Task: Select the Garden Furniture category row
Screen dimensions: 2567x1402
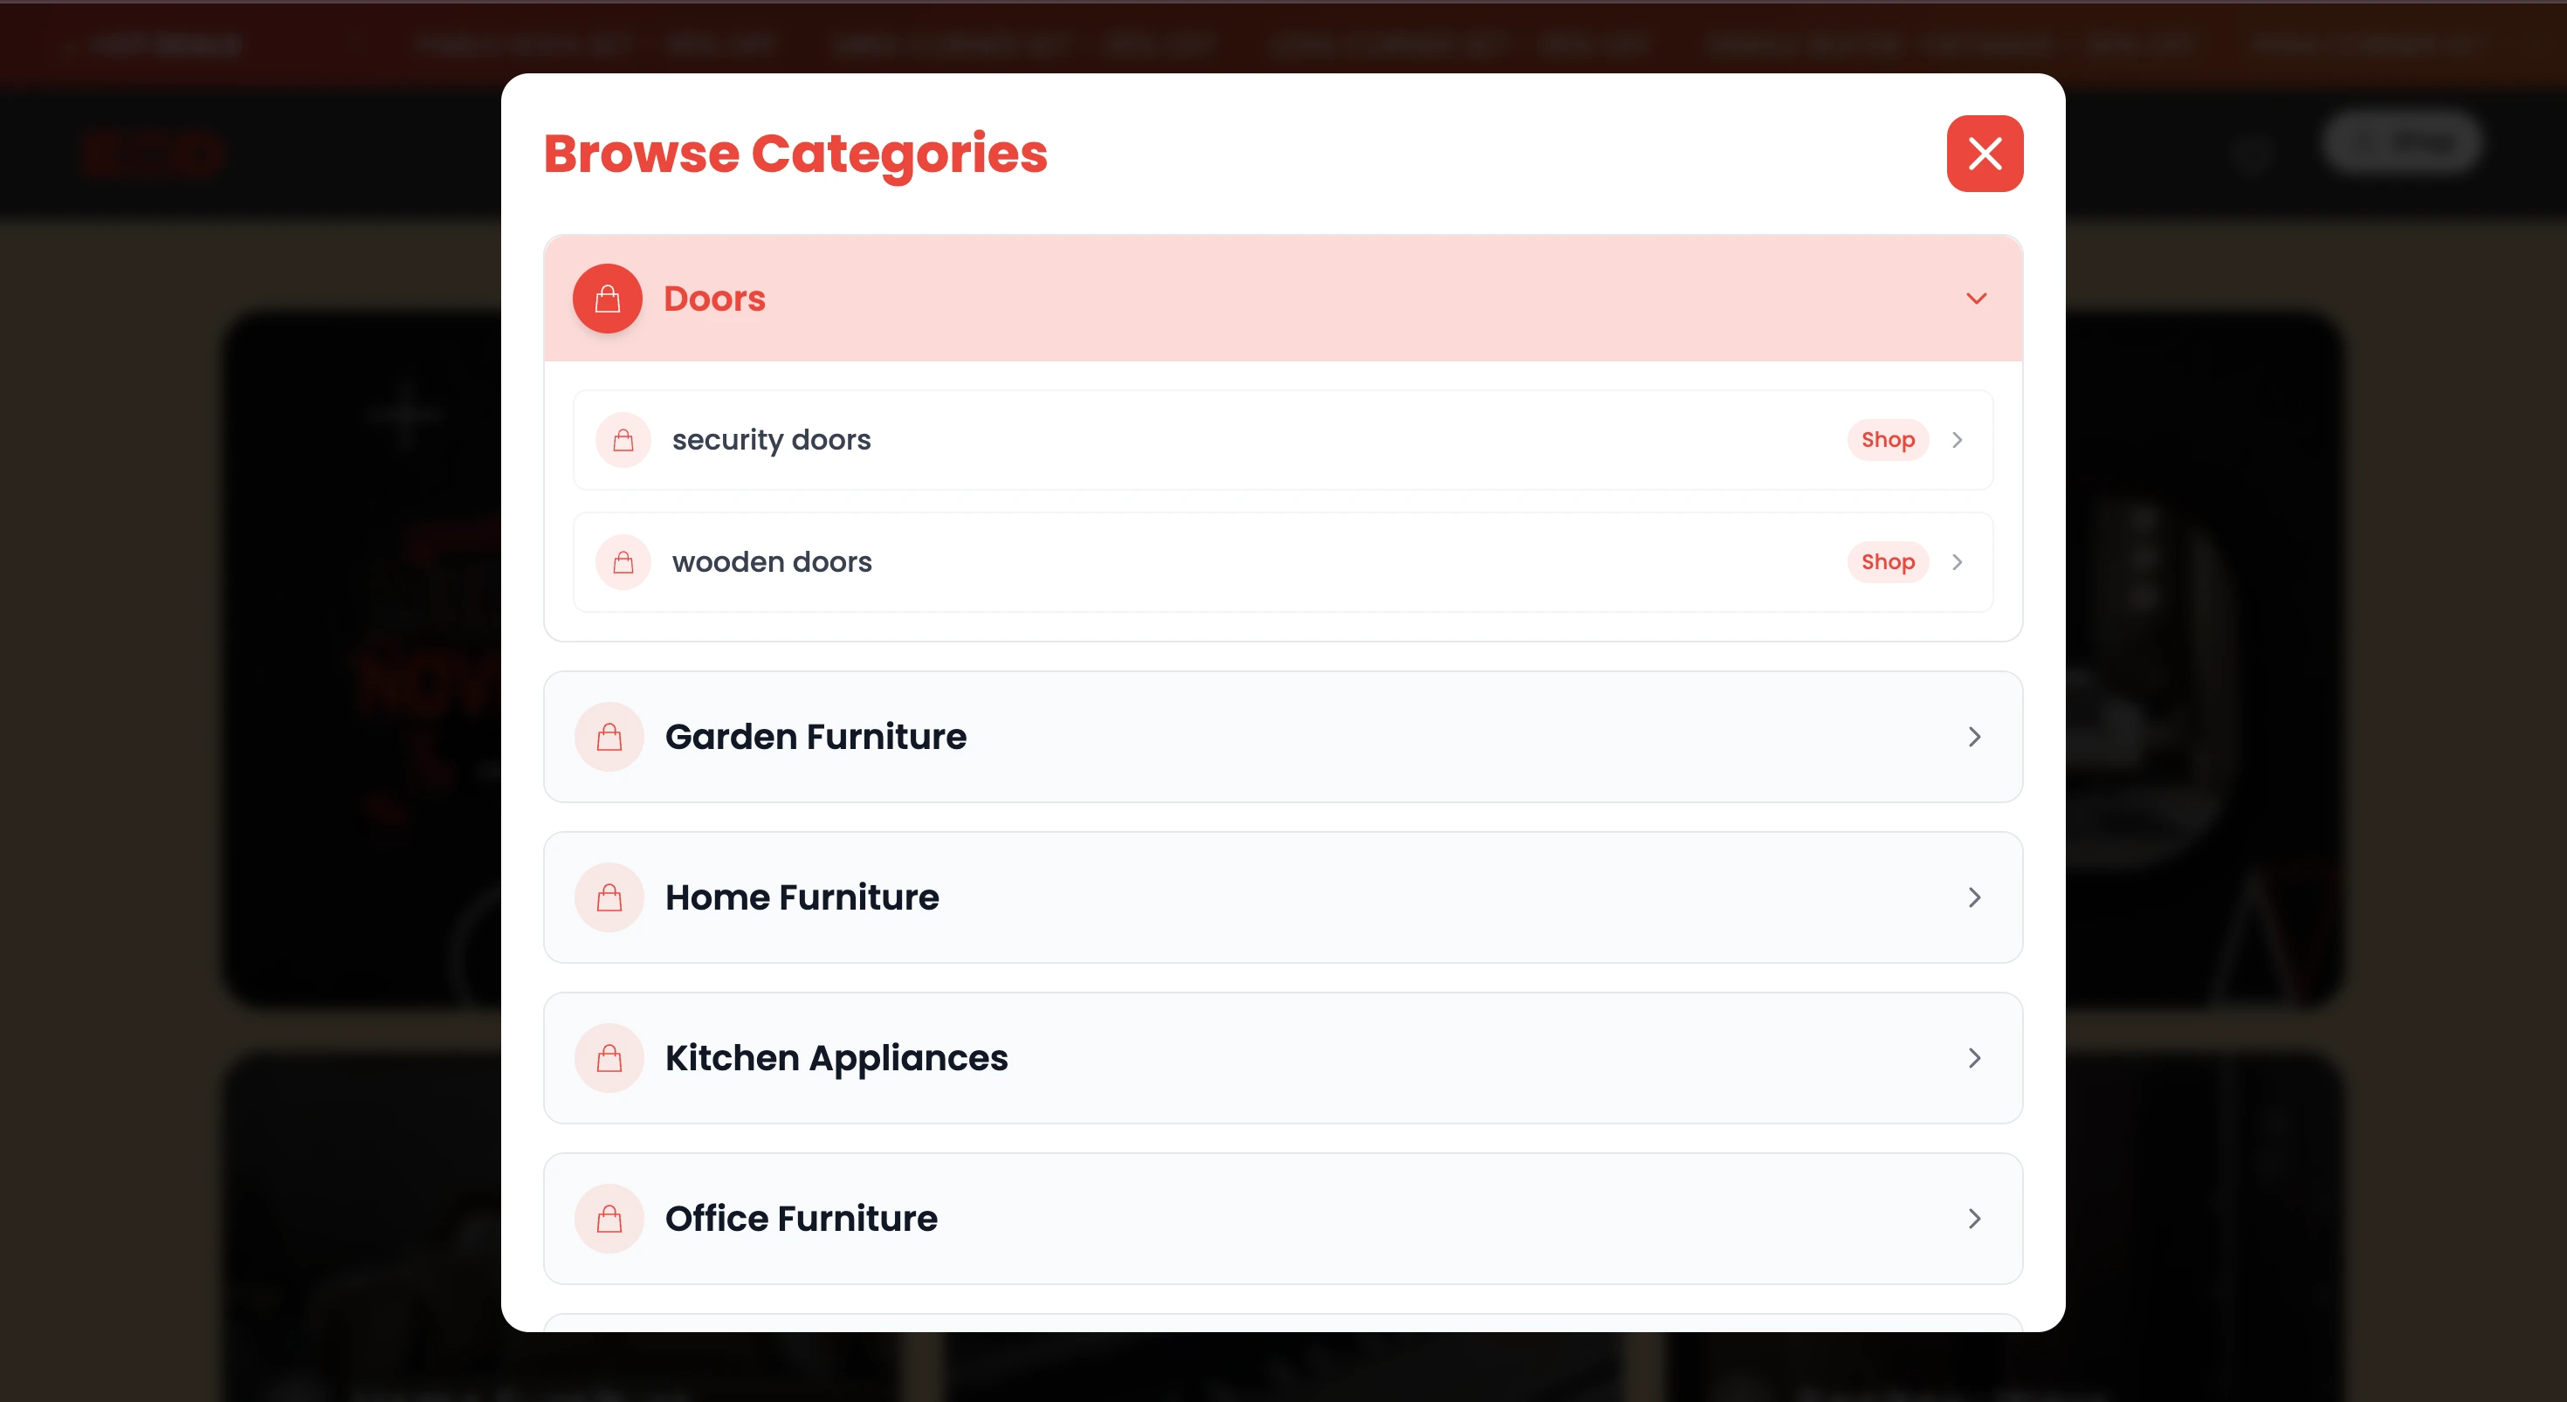Action: 1196,737
